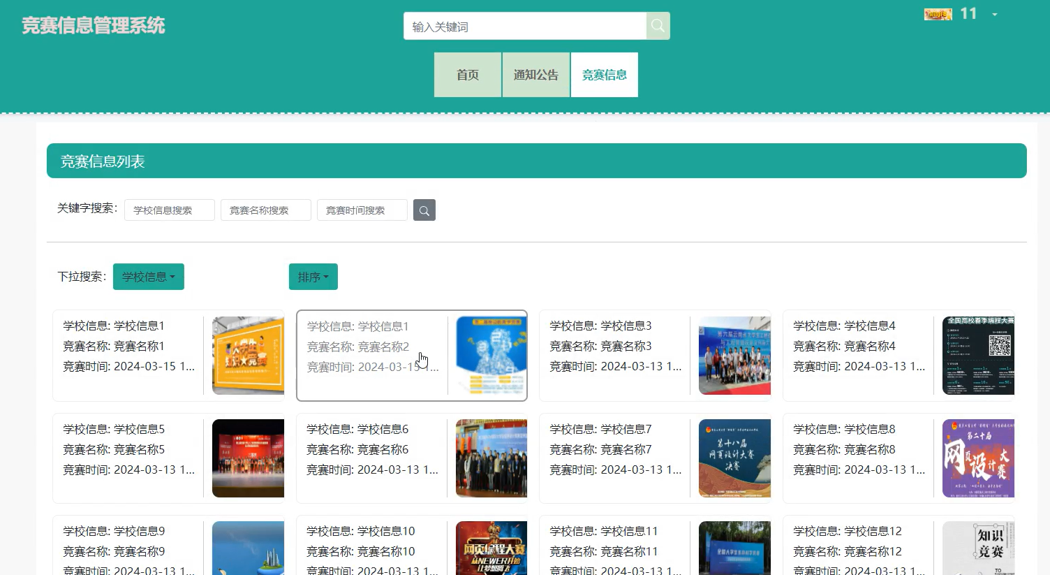Open the 排序 sort dropdown

click(313, 277)
